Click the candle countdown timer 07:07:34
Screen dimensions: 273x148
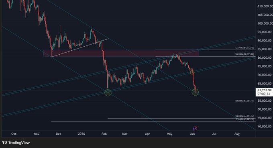(264, 94)
